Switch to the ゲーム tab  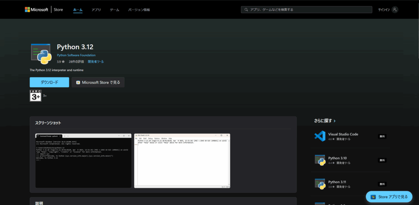click(115, 10)
